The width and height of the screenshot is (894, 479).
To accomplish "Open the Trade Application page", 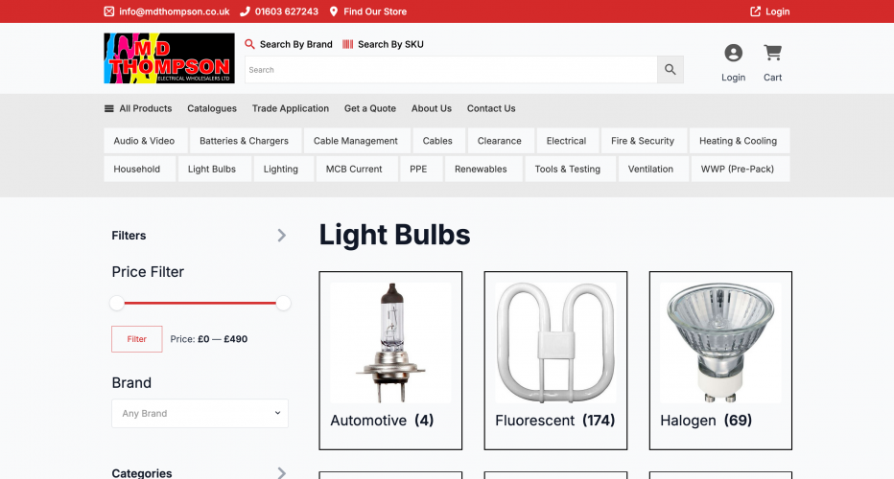I will click(x=291, y=108).
